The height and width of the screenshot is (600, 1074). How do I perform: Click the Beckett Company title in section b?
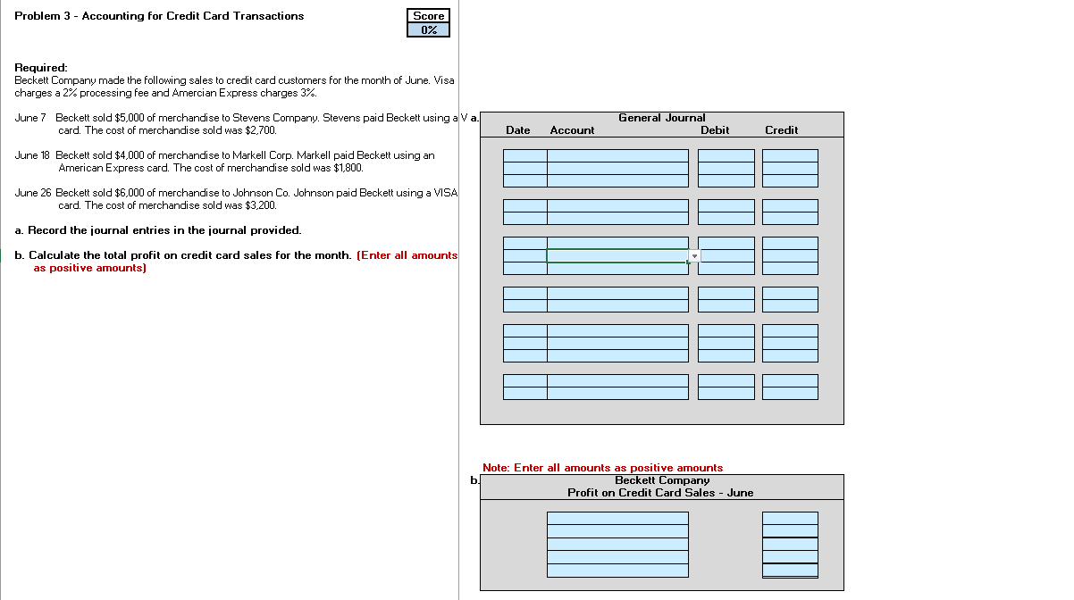(x=661, y=479)
